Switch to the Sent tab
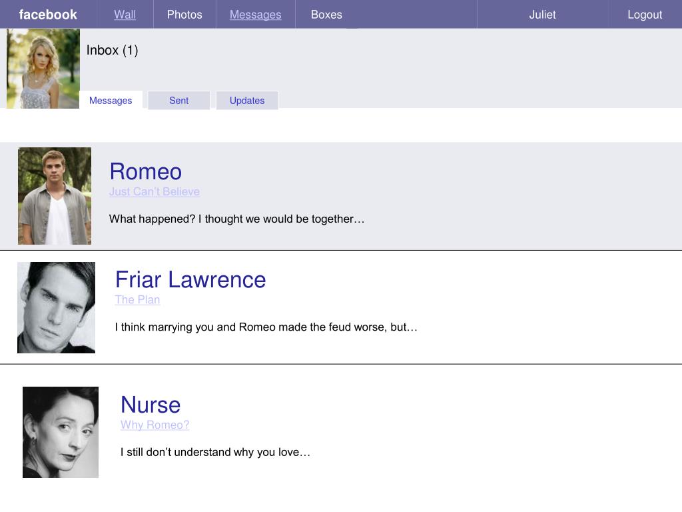This screenshot has height=512, width=682. (178, 101)
